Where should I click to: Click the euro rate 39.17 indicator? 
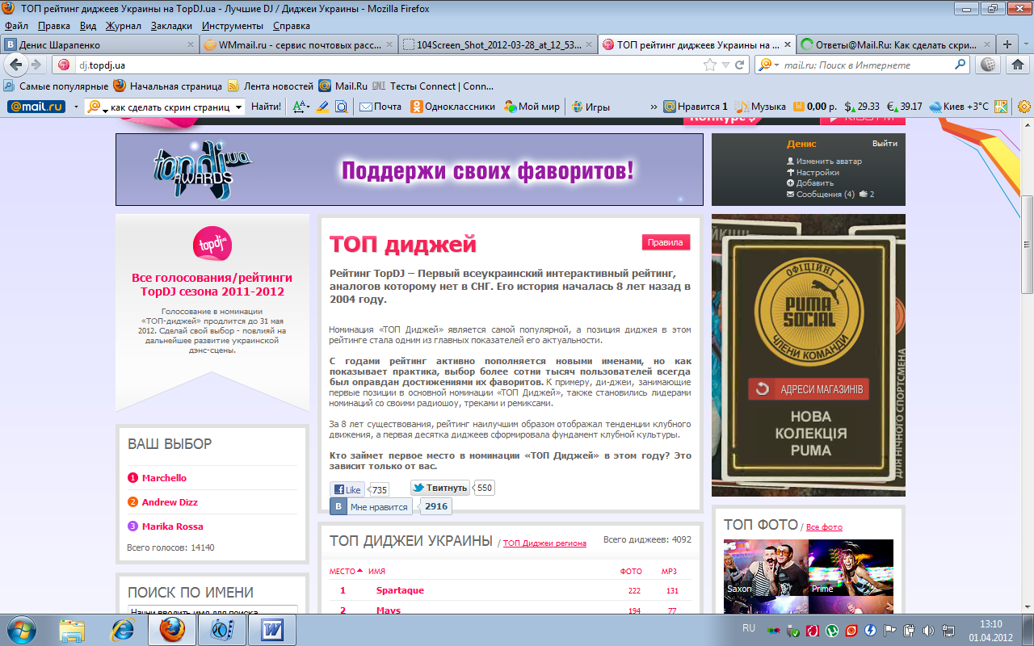click(905, 107)
